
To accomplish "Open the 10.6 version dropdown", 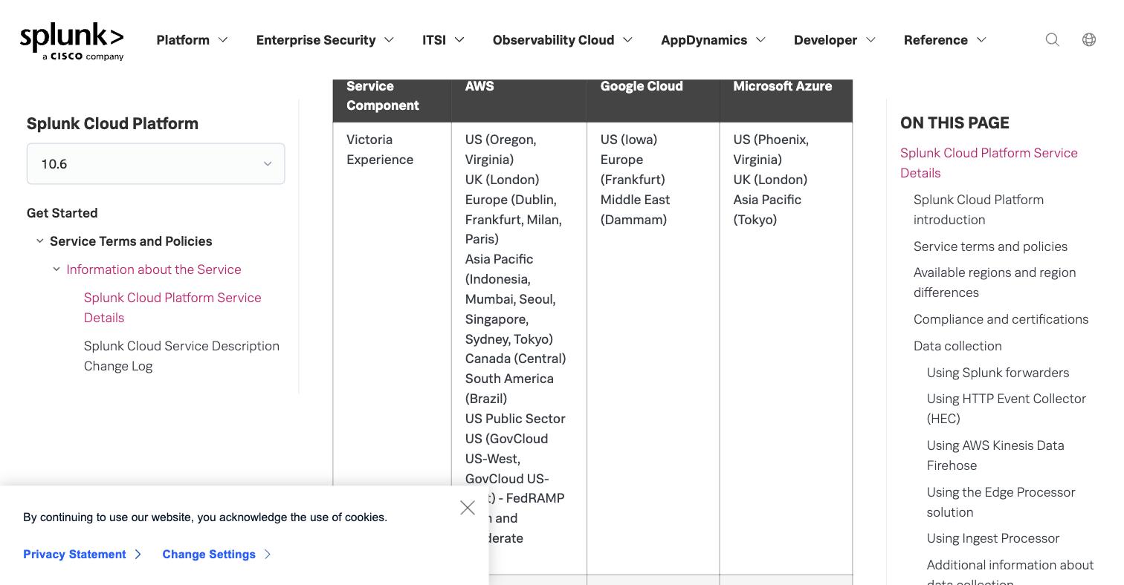I will click(x=156, y=164).
